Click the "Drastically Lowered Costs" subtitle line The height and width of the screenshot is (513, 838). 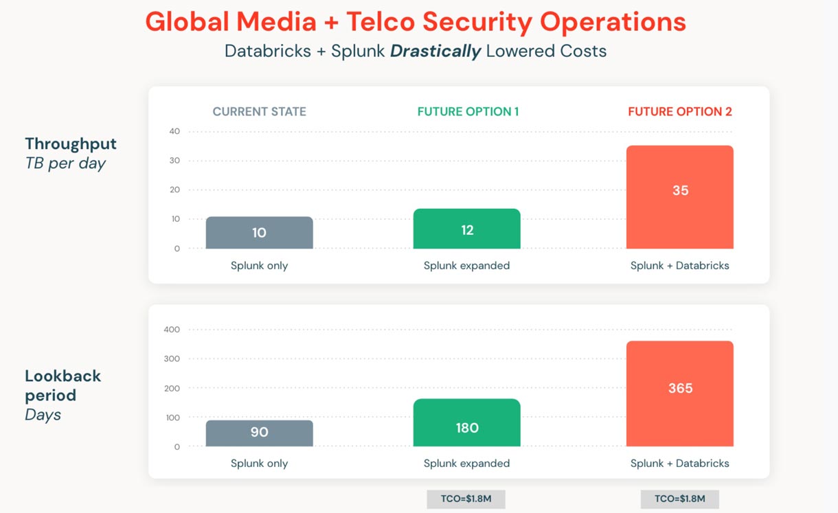416,52
